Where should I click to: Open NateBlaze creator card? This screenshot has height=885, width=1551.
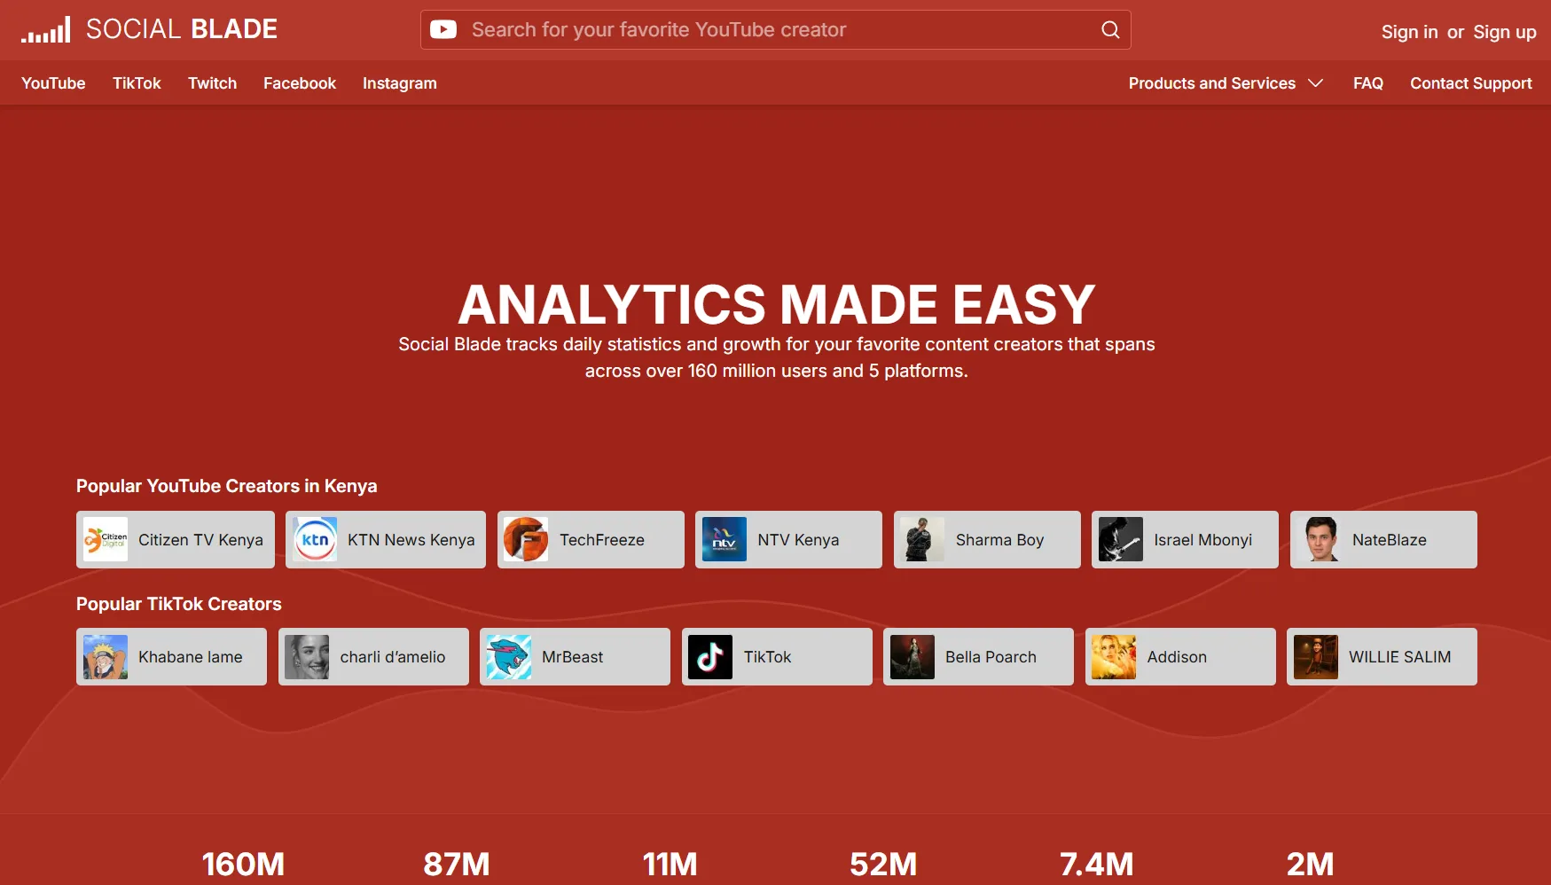1383,539
